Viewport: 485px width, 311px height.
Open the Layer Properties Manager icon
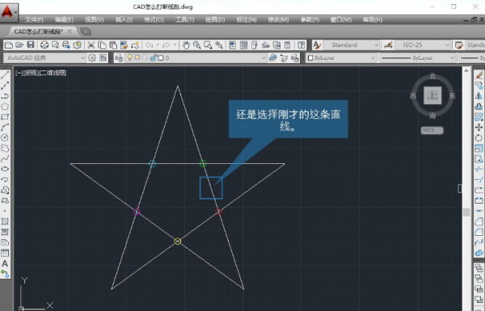click(119, 58)
